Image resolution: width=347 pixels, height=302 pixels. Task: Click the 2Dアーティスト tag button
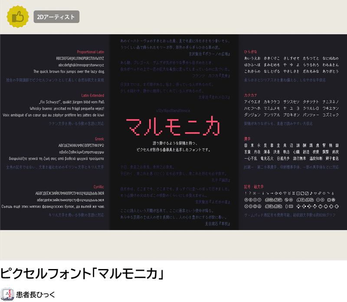tap(56, 17)
